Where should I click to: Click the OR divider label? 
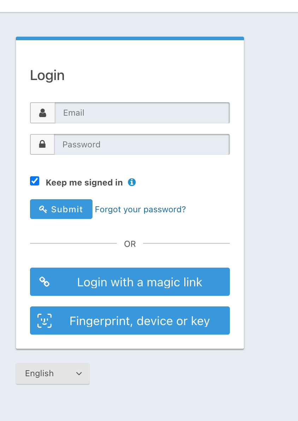tap(130, 244)
